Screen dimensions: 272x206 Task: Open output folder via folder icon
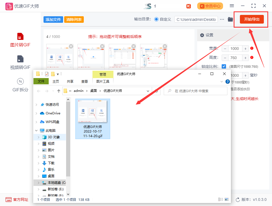(x=230, y=19)
